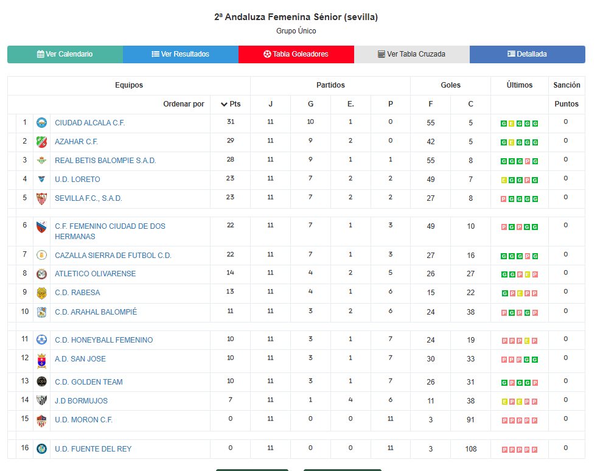The height and width of the screenshot is (471, 603).
Task: Open J.D BORMUJOS team link
Action: coord(81,400)
